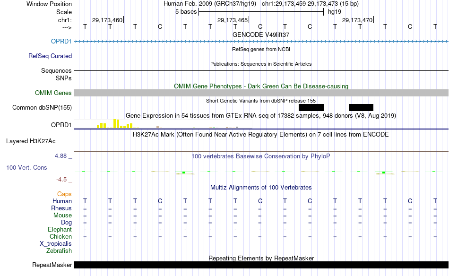449x276 pixels.
Task: Click the OPRD1 intron arrow line
Action: (x=261, y=42)
